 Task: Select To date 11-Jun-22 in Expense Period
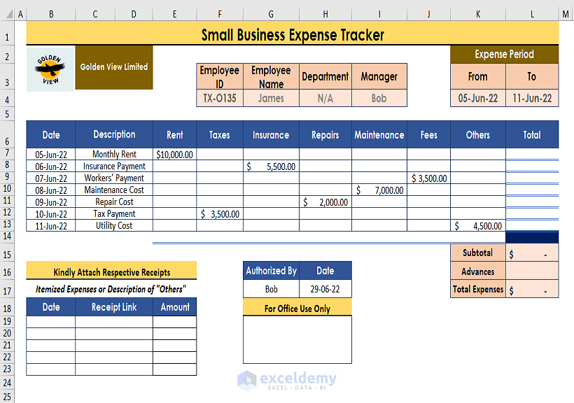532,98
